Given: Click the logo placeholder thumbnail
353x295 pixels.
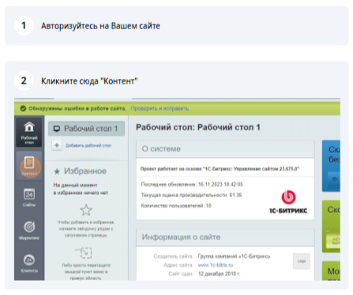Looking at the screenshot, I should click(302, 261).
